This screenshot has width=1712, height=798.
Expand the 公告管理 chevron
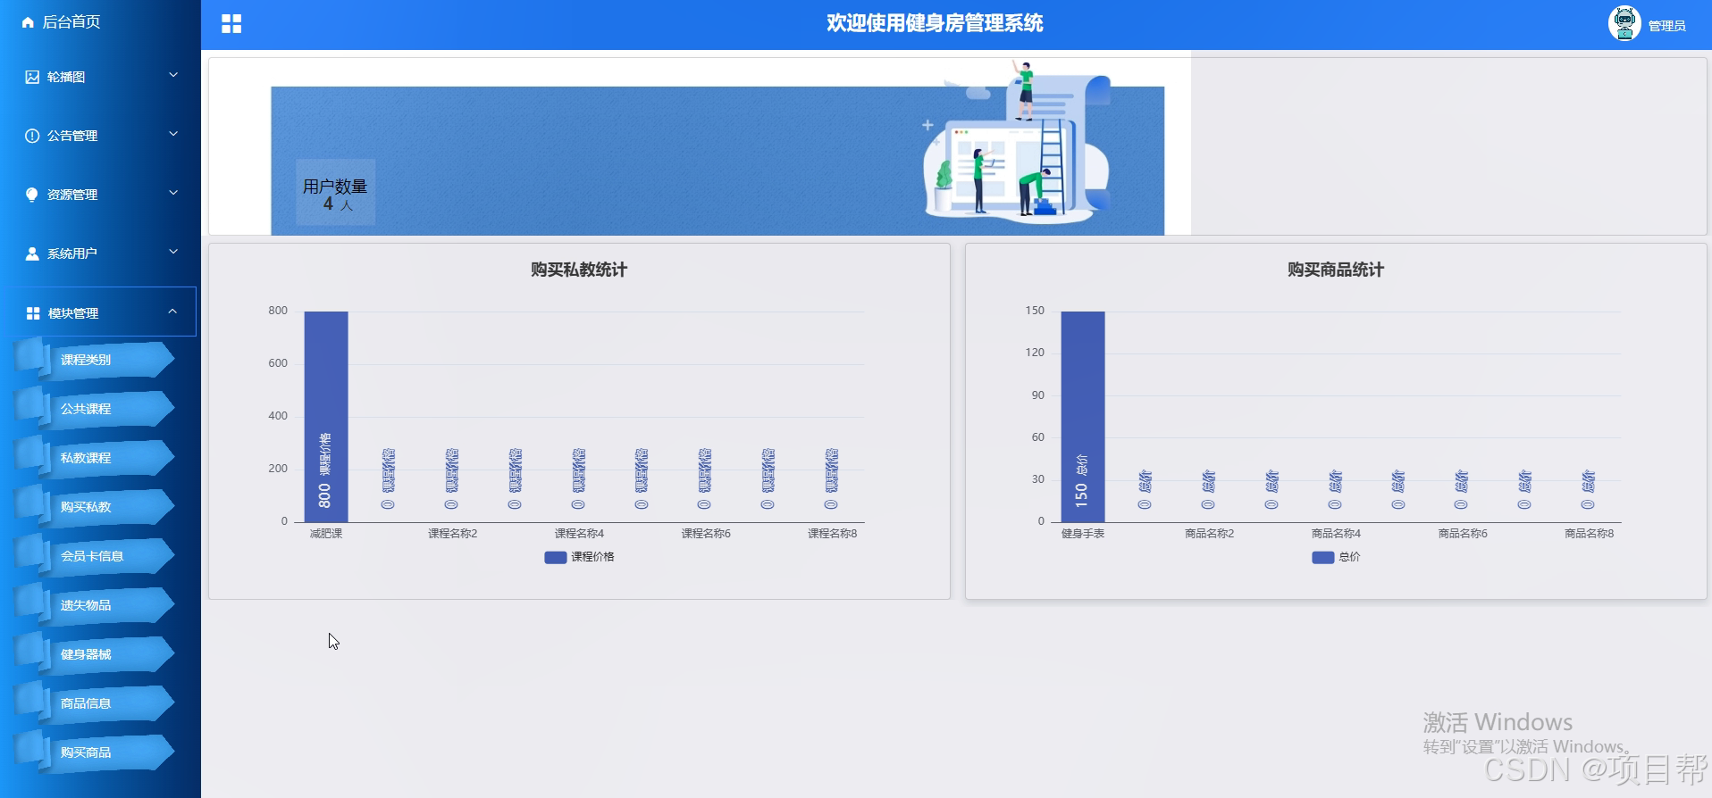tap(173, 134)
